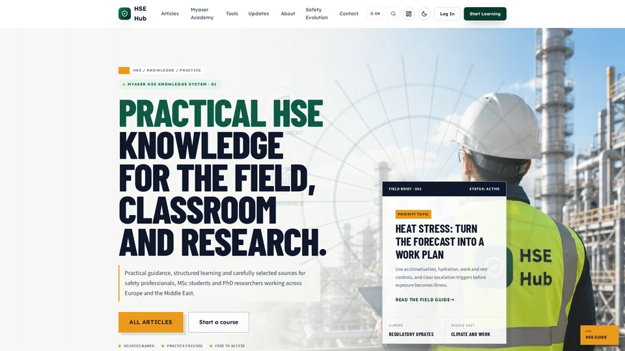625x351 pixels.
Task: Click the HSE Hub shield logo icon
Action: (124, 14)
